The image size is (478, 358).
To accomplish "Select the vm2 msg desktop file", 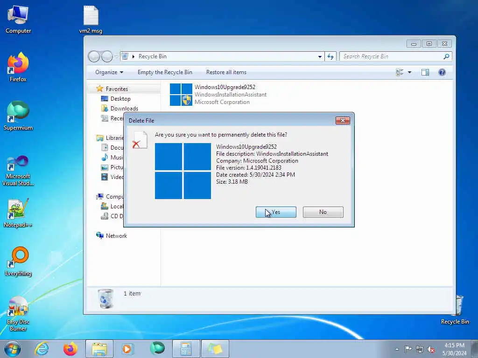I will coord(91,20).
